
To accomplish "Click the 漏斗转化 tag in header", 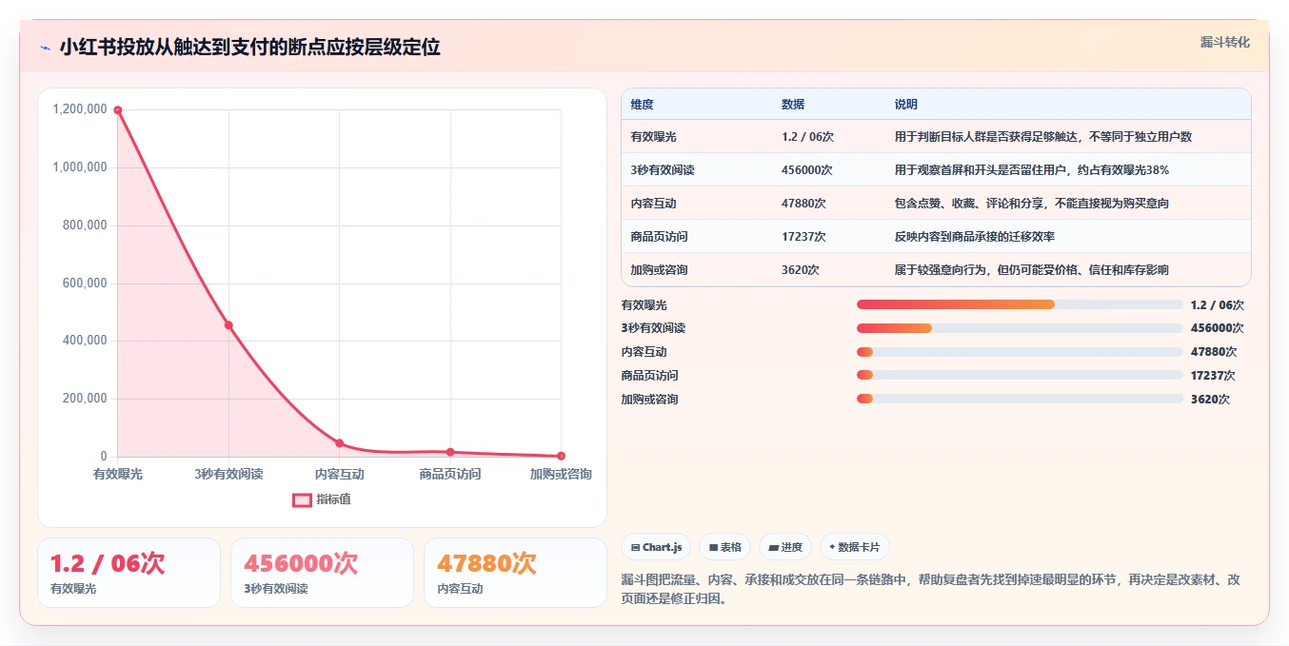I will pyautogui.click(x=1224, y=42).
